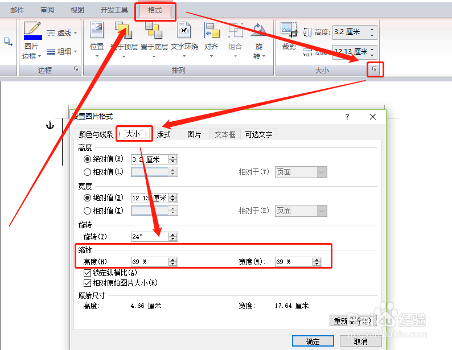Toggle Lock aspect ratio (锁定纵横比) checkbox
This screenshot has height=350, width=452.
87,273
